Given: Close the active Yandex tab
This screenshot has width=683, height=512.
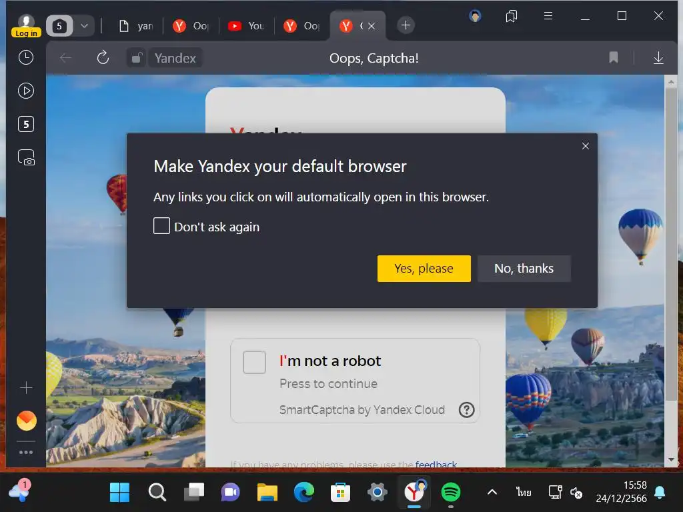Looking at the screenshot, I should tap(372, 26).
